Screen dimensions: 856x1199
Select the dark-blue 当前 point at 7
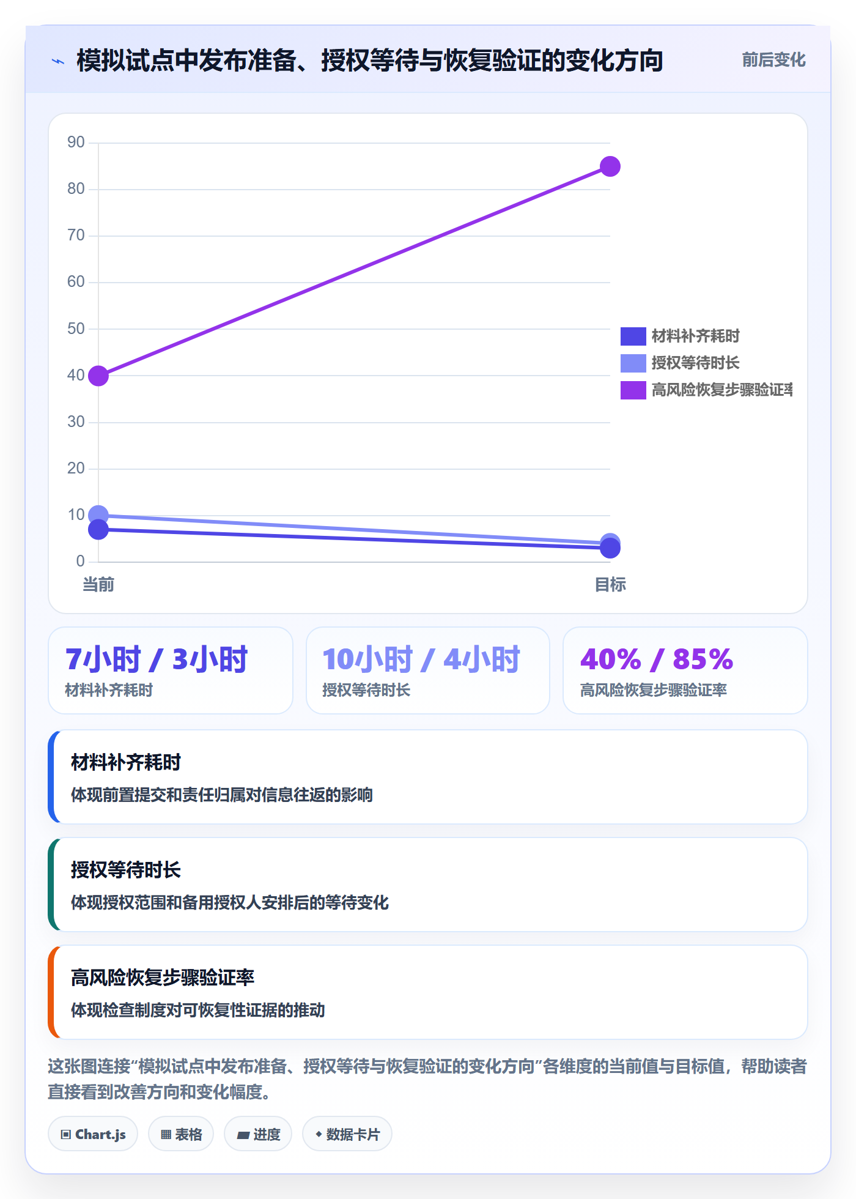[x=98, y=530]
